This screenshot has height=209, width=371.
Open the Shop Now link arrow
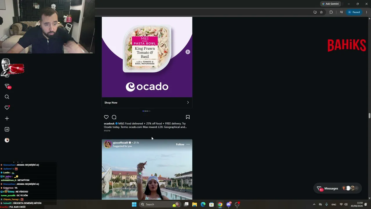pos(188,102)
